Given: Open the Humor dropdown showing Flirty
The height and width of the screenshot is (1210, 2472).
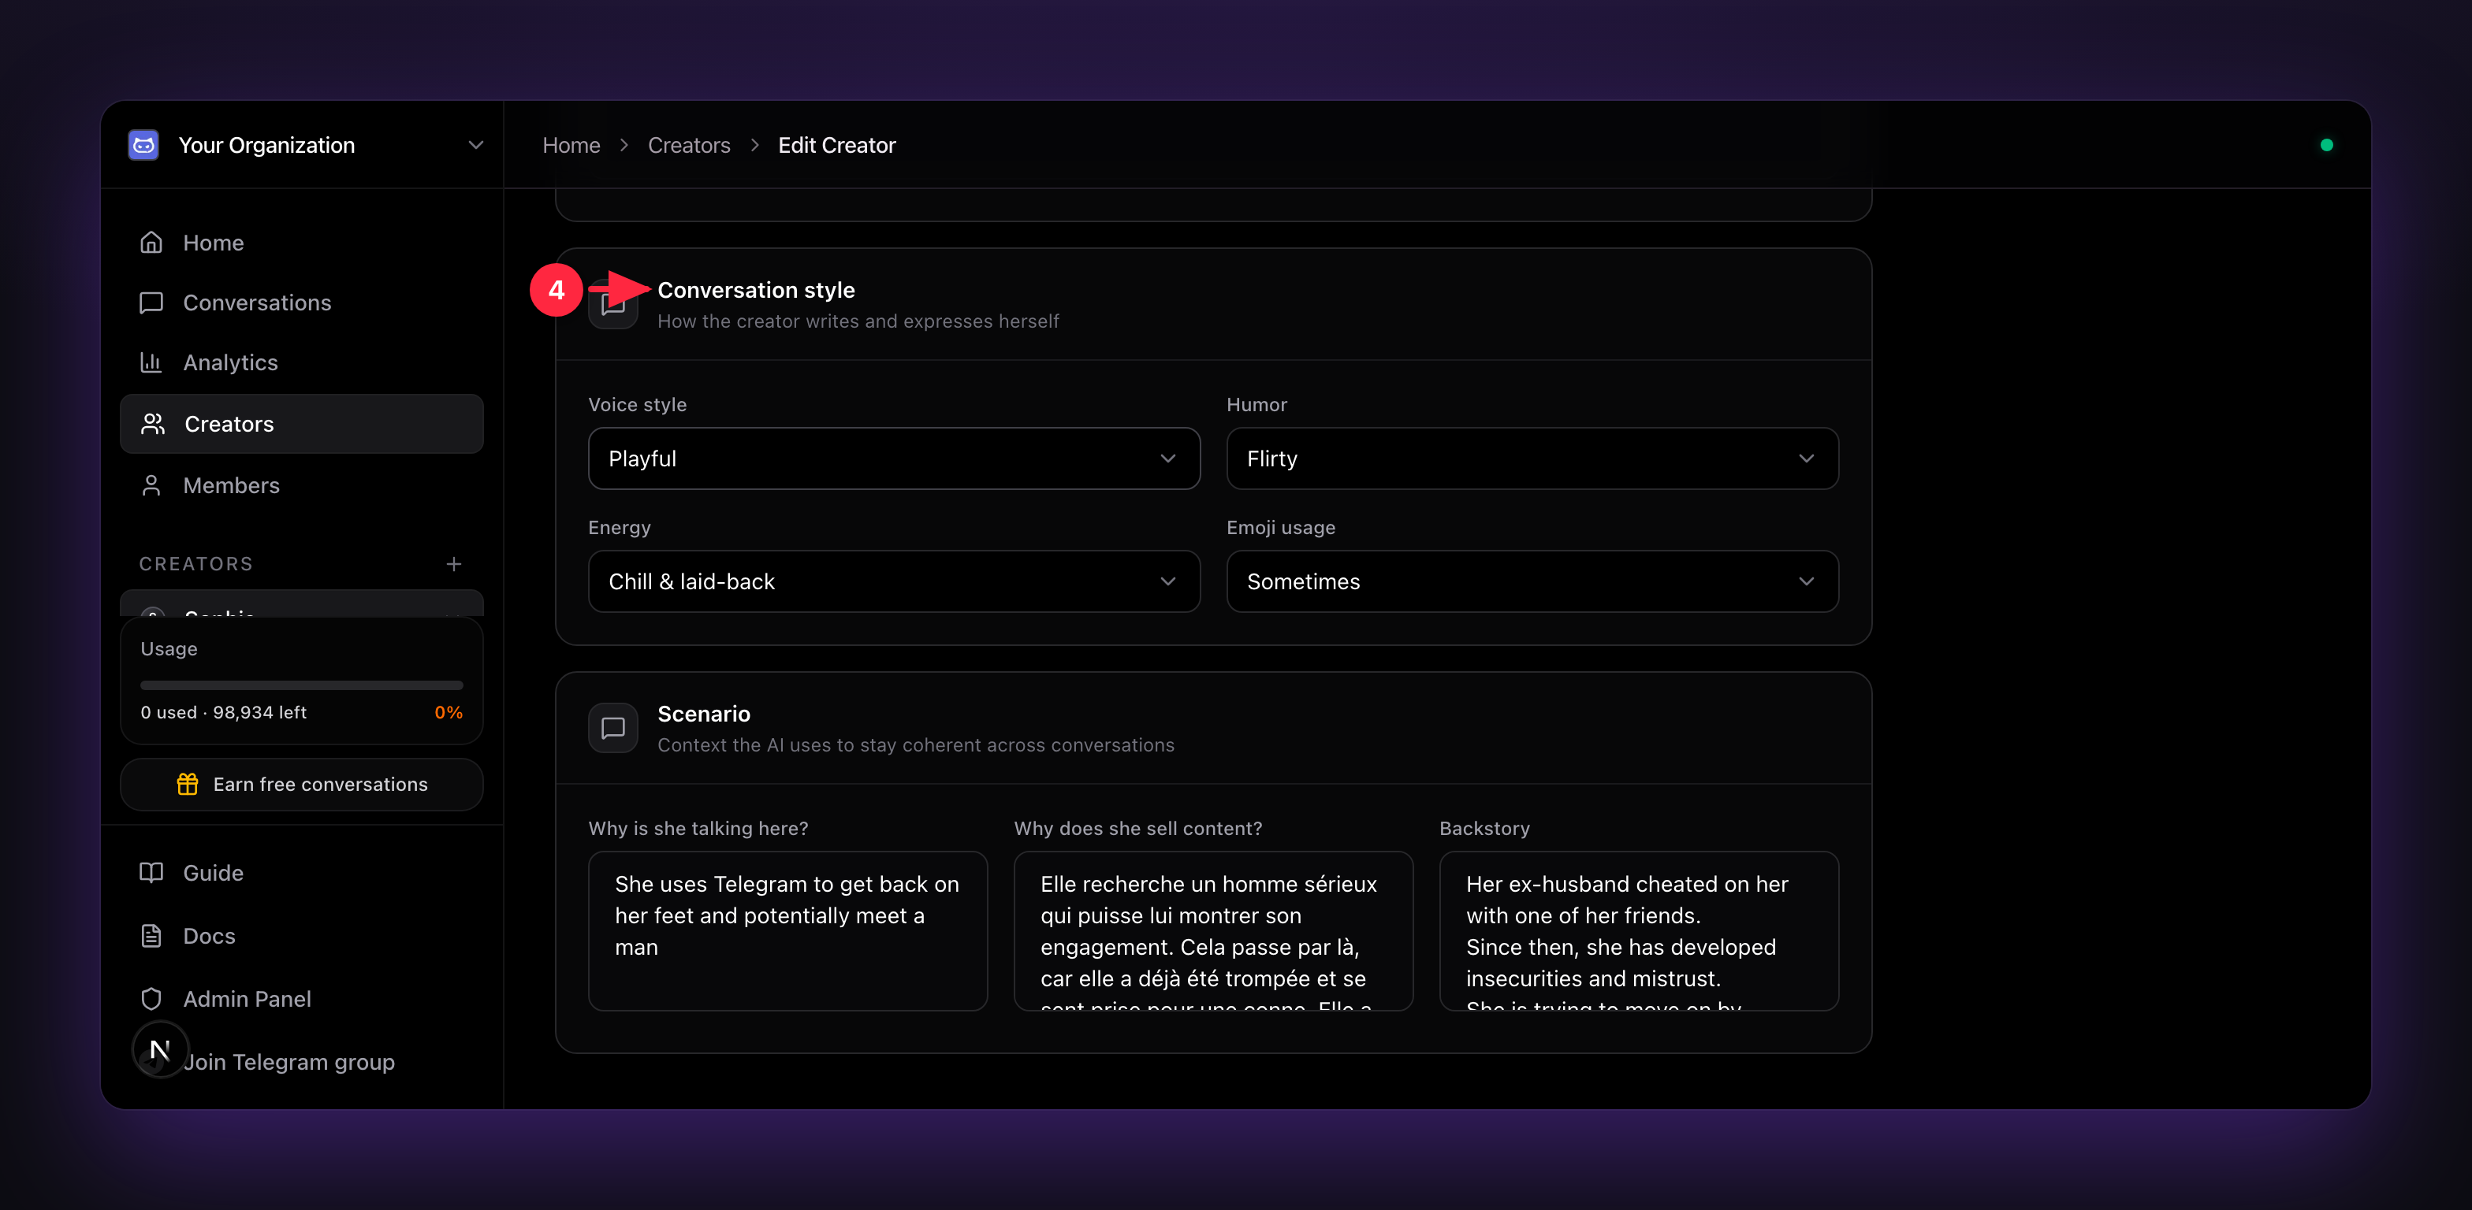Looking at the screenshot, I should pos(1532,458).
